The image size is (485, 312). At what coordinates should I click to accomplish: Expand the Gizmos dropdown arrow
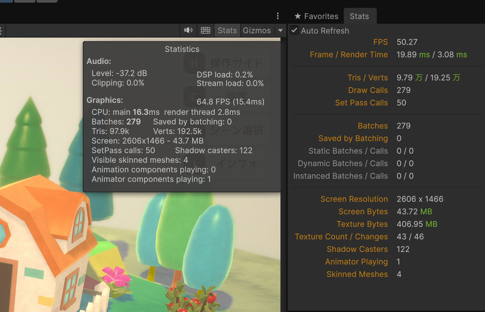pos(280,30)
